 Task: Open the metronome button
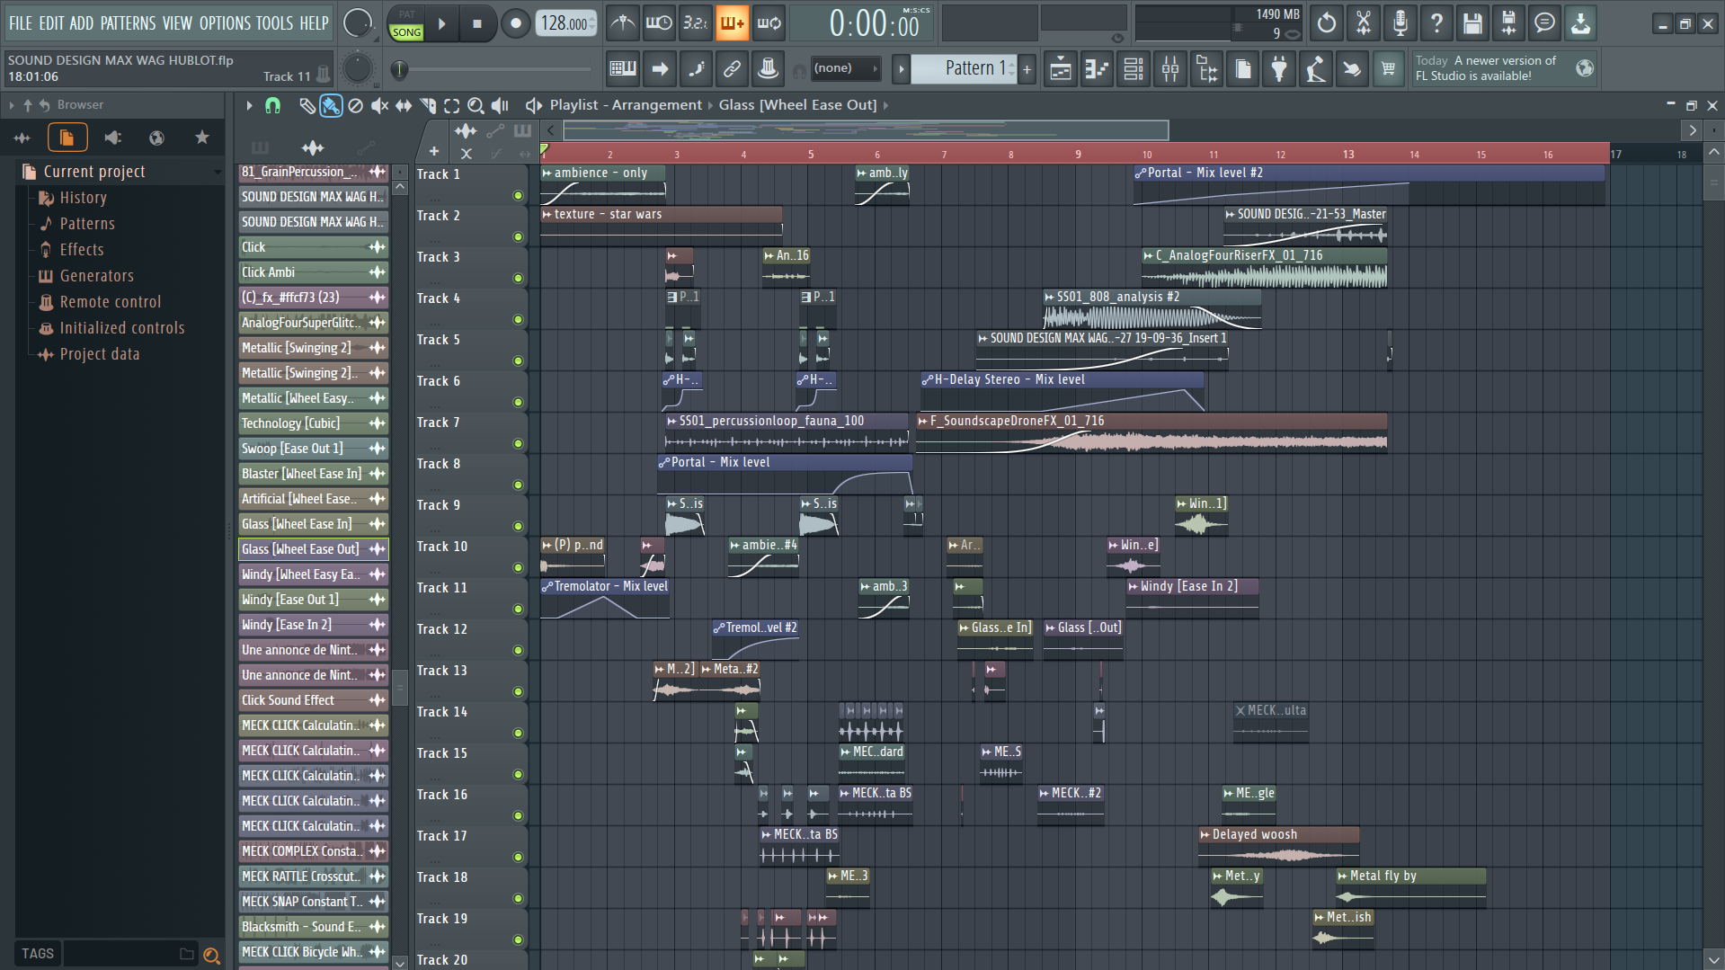(x=622, y=23)
